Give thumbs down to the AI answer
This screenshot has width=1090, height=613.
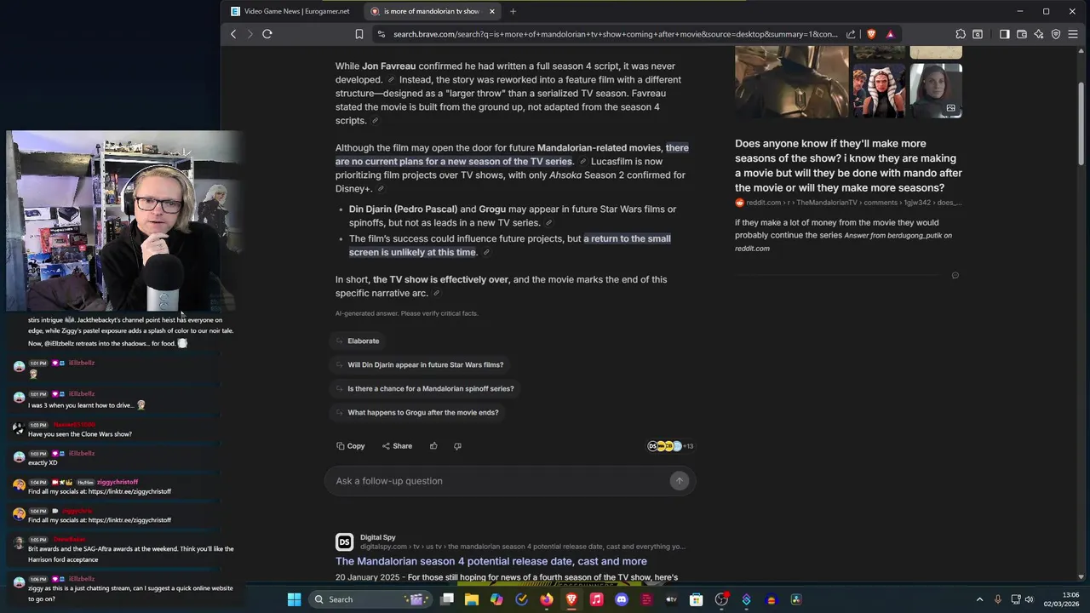(457, 446)
